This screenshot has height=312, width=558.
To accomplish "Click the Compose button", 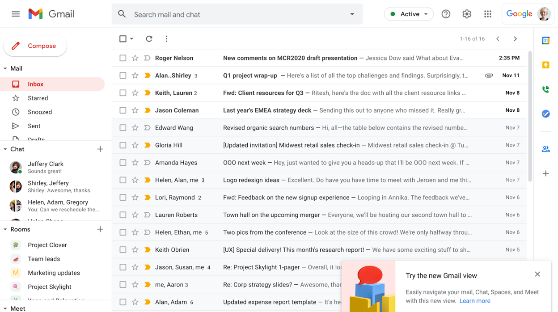I will pos(35,46).
